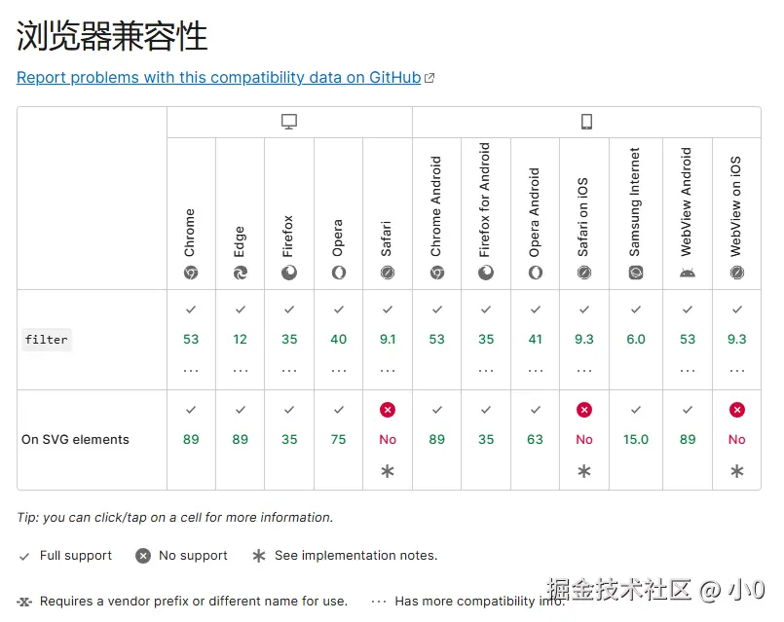Screen dimensions: 784x622
Task: Click the desktop monitor platform icon
Action: click(x=289, y=122)
